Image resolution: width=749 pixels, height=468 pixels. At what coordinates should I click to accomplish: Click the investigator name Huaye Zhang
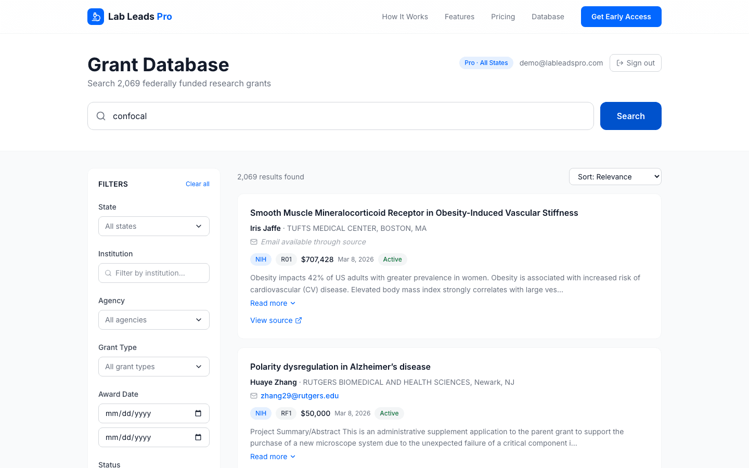274,382
